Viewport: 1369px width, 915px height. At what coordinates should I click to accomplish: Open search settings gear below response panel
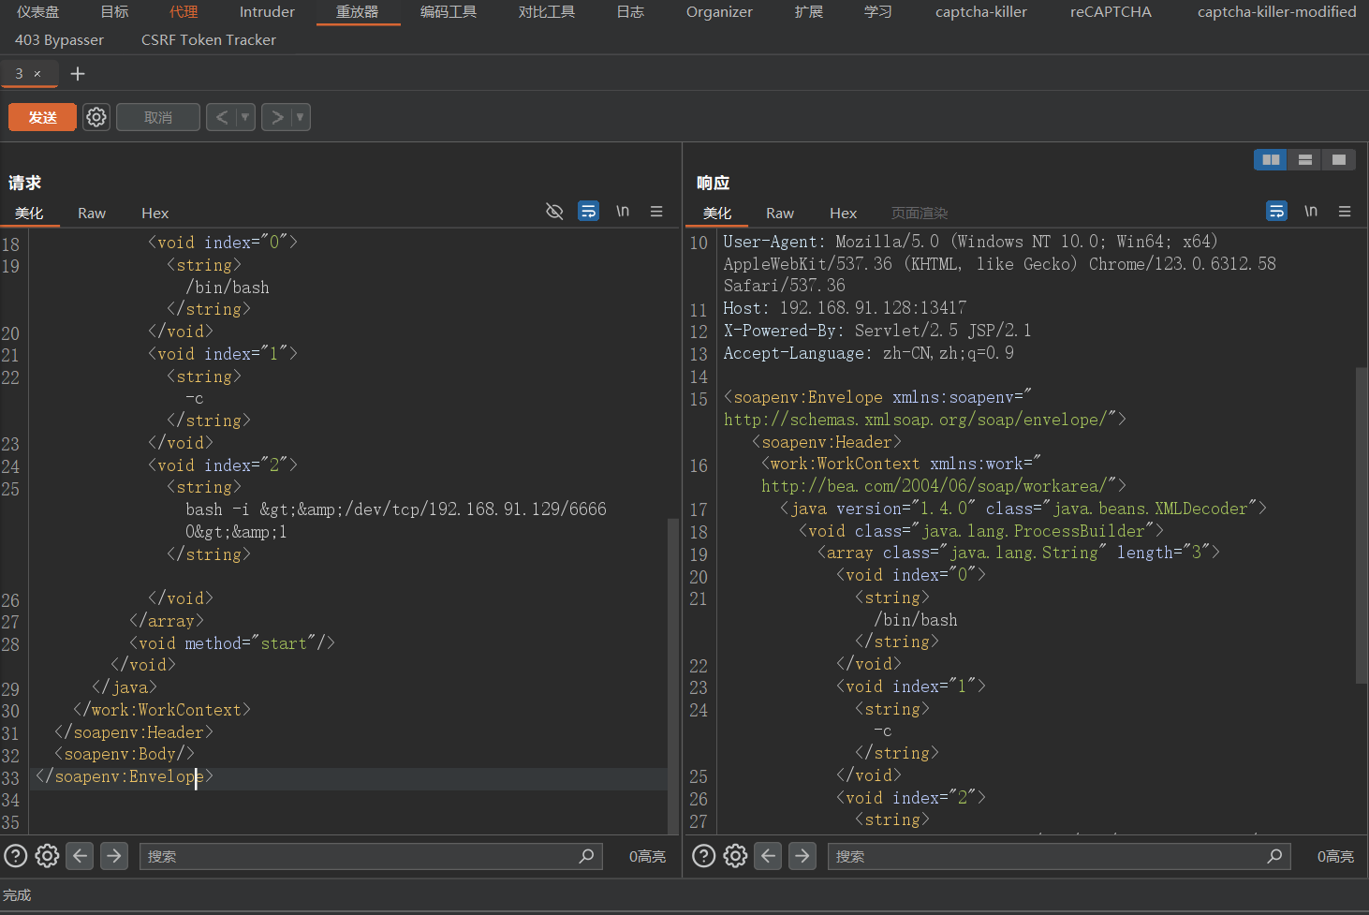click(735, 856)
